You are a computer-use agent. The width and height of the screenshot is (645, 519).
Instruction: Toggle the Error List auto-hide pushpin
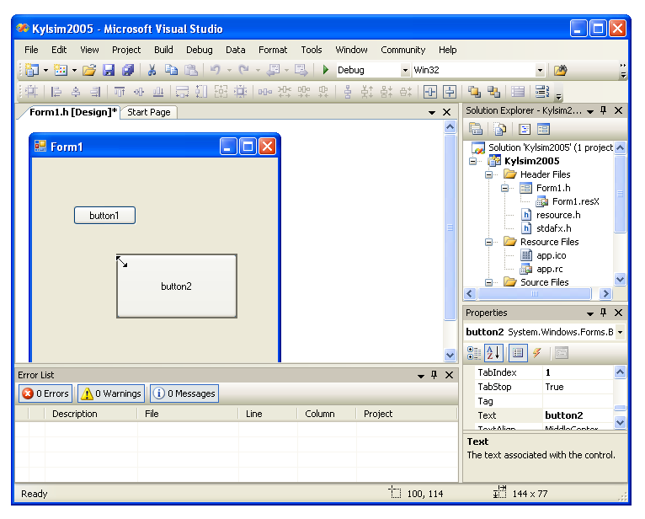click(434, 375)
